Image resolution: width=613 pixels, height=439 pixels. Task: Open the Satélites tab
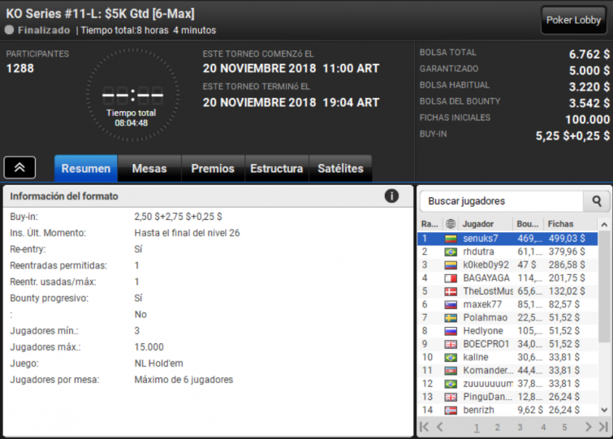click(x=340, y=168)
